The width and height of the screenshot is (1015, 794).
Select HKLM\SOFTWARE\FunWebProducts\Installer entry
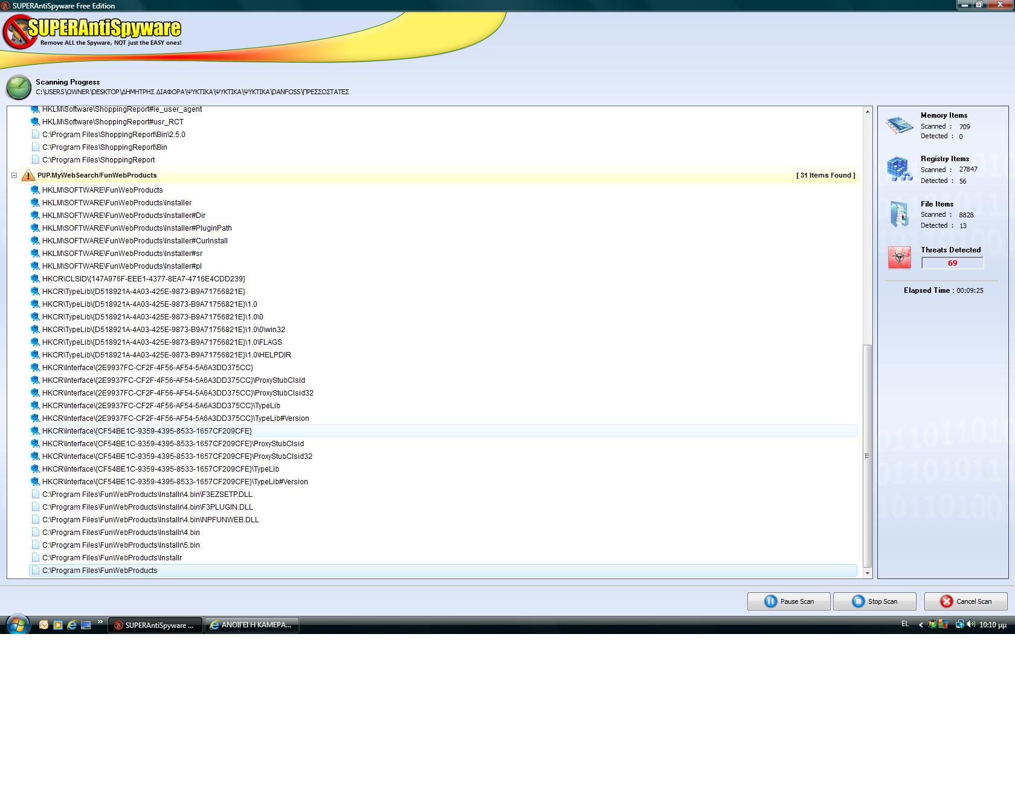[117, 203]
